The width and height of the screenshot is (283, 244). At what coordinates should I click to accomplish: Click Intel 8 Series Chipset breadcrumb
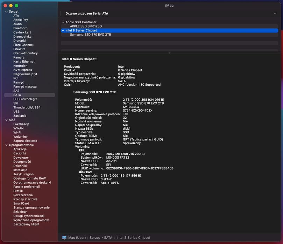coord(133,238)
